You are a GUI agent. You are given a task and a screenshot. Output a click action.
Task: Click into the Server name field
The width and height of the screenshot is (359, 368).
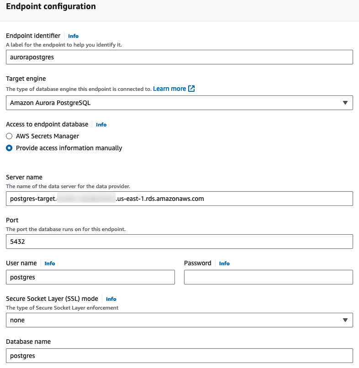[x=179, y=199]
